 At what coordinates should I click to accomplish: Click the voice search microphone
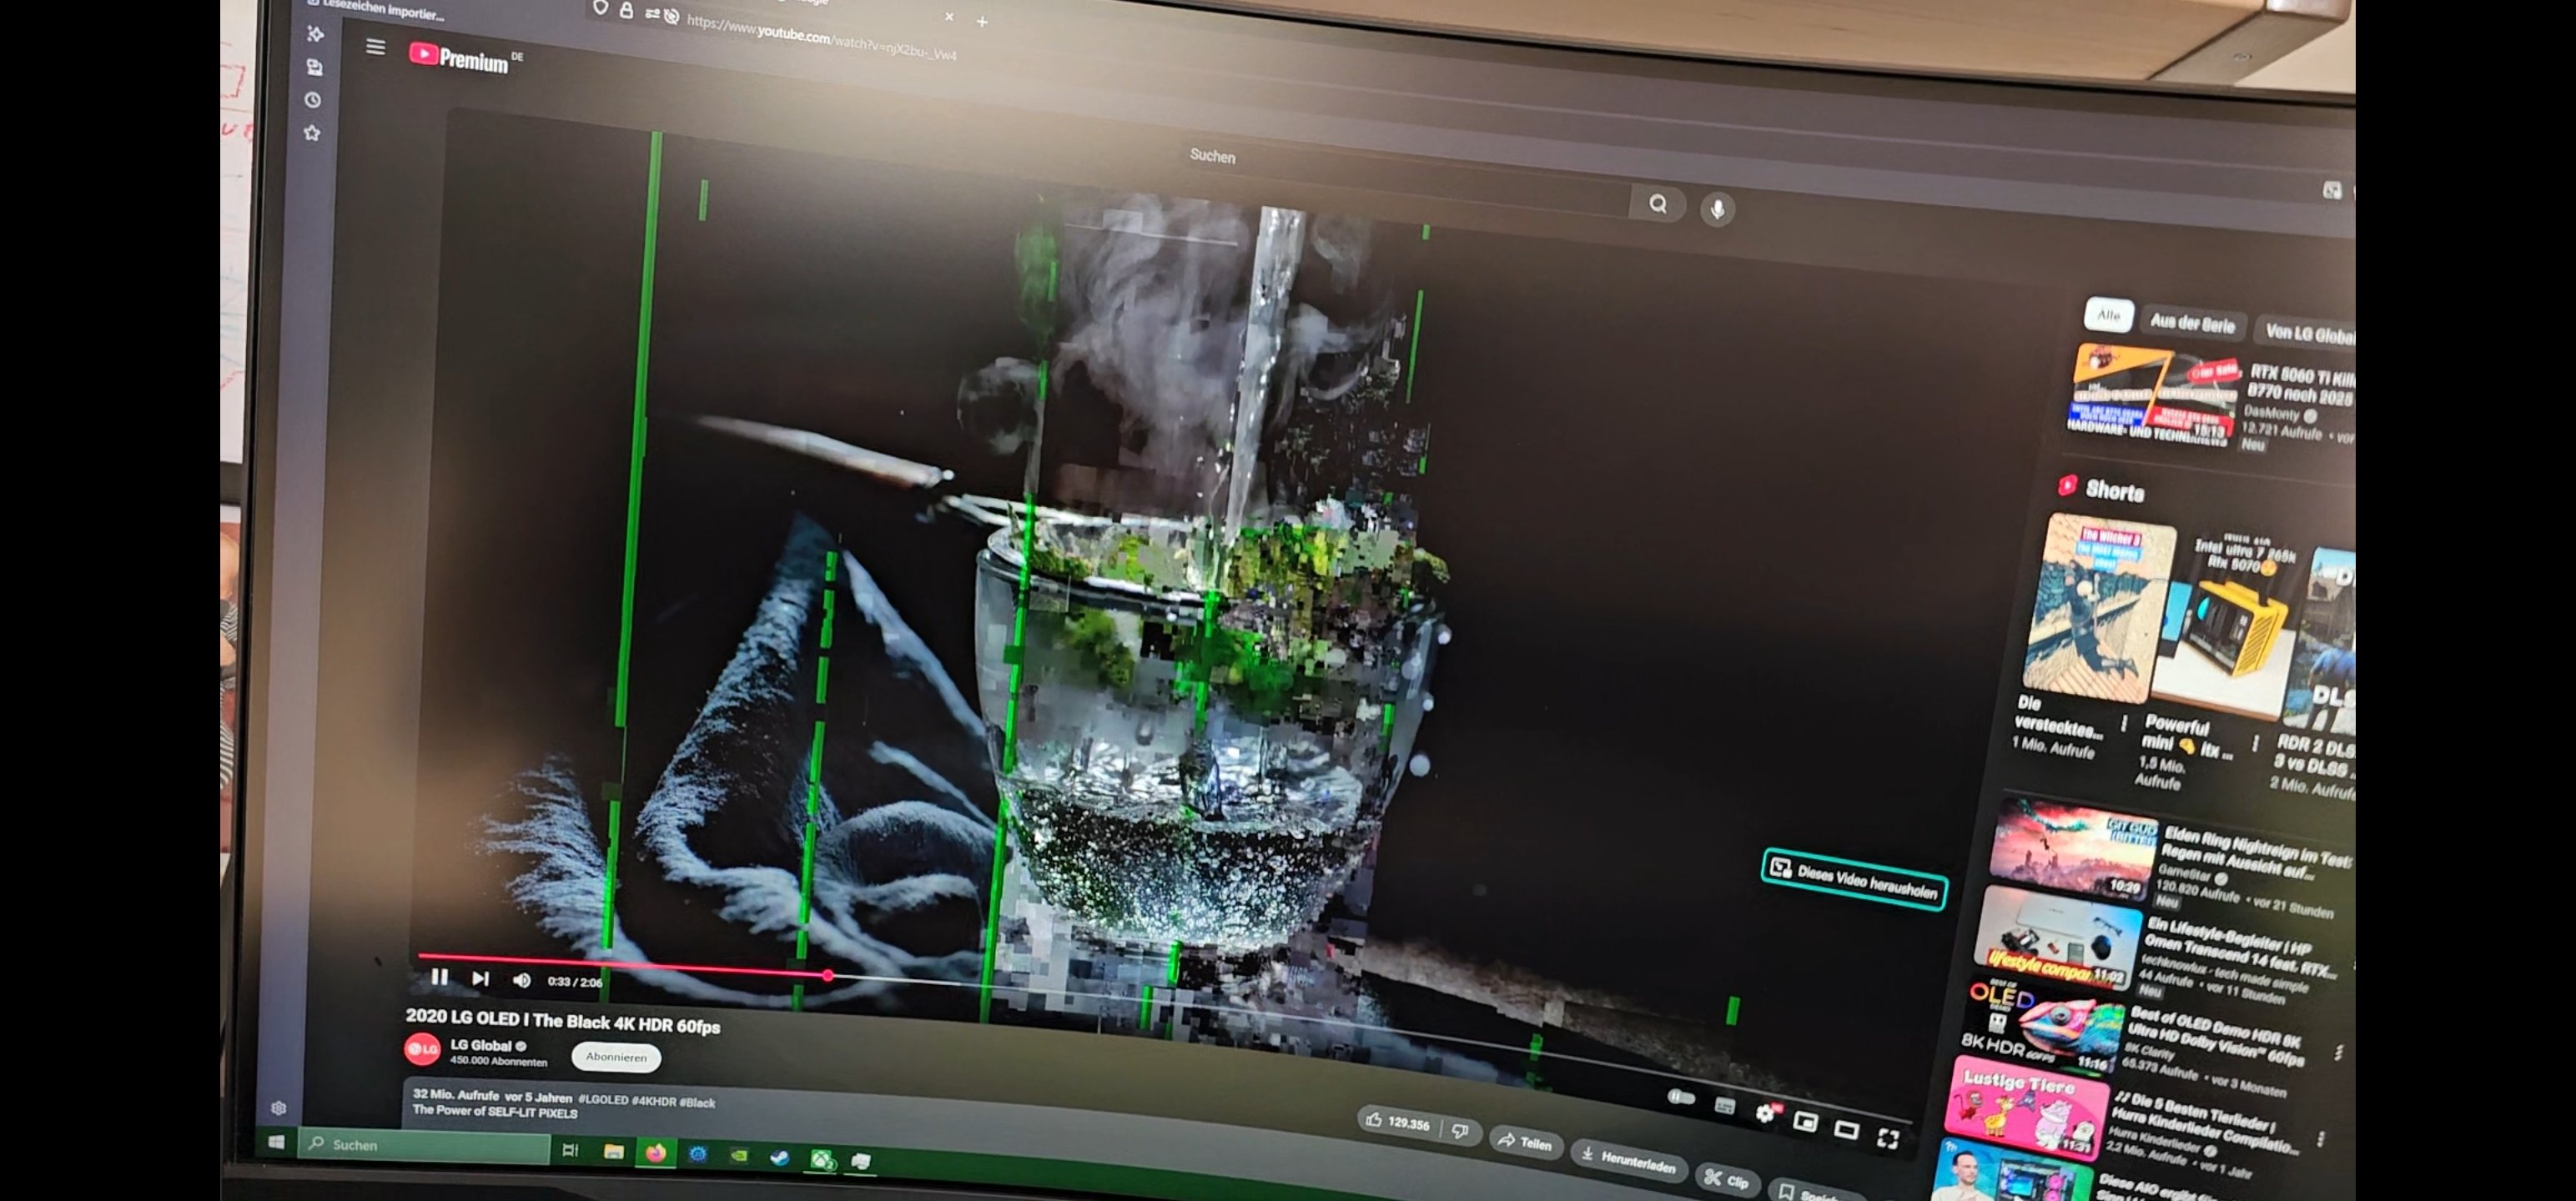[x=1717, y=210]
